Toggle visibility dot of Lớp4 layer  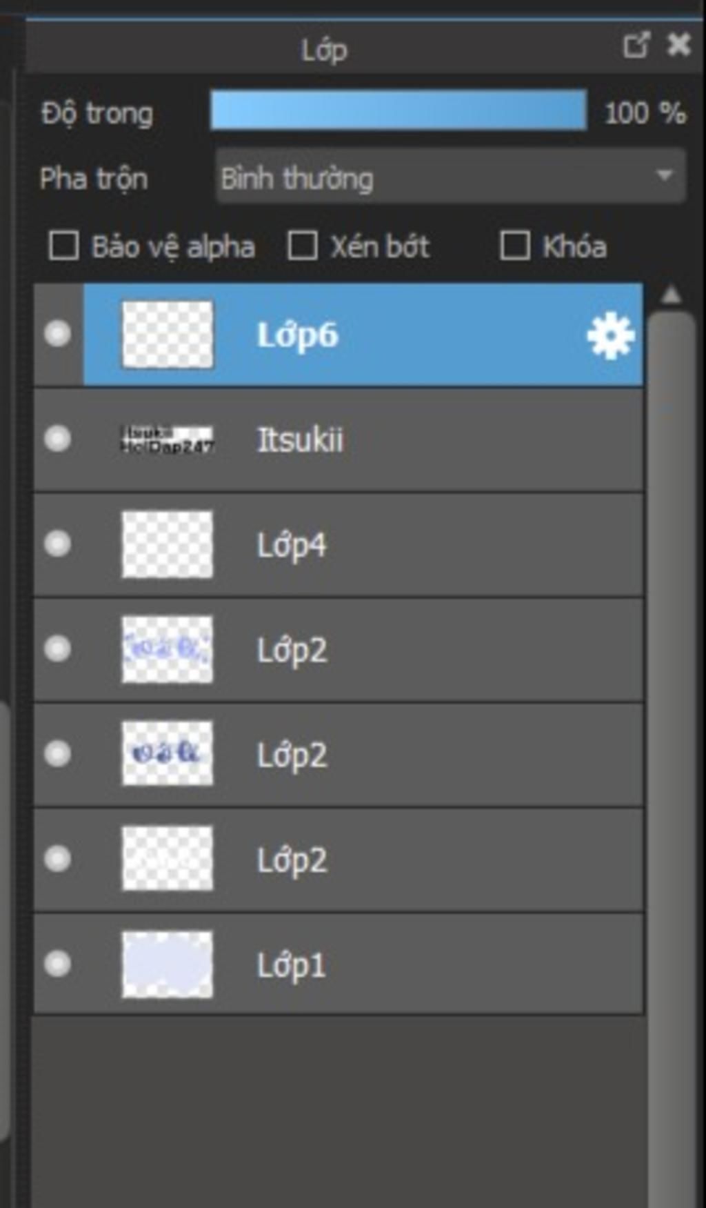click(57, 544)
